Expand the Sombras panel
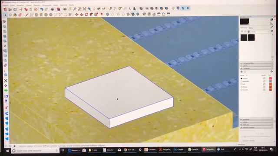 pos(256,120)
